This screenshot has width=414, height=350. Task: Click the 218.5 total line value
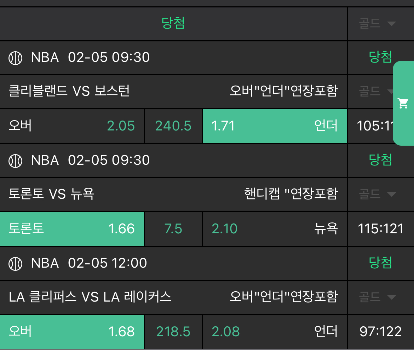coord(173,332)
